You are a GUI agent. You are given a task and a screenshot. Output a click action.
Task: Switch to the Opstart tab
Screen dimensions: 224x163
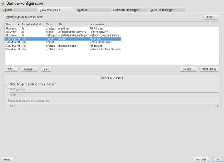point(19,10)
